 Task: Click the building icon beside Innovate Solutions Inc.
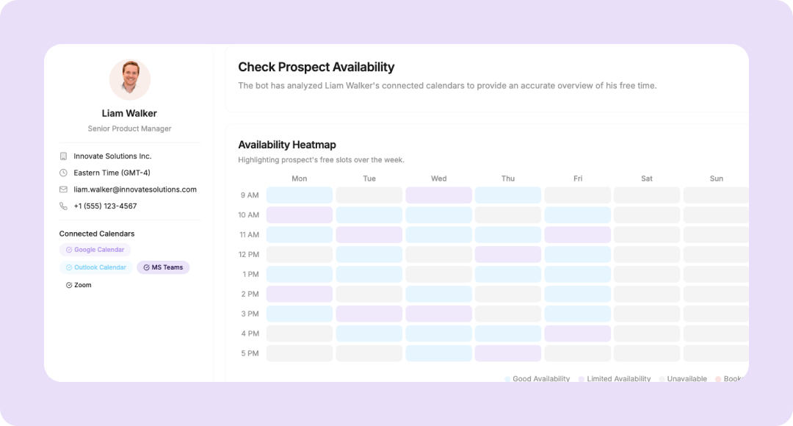click(x=63, y=156)
